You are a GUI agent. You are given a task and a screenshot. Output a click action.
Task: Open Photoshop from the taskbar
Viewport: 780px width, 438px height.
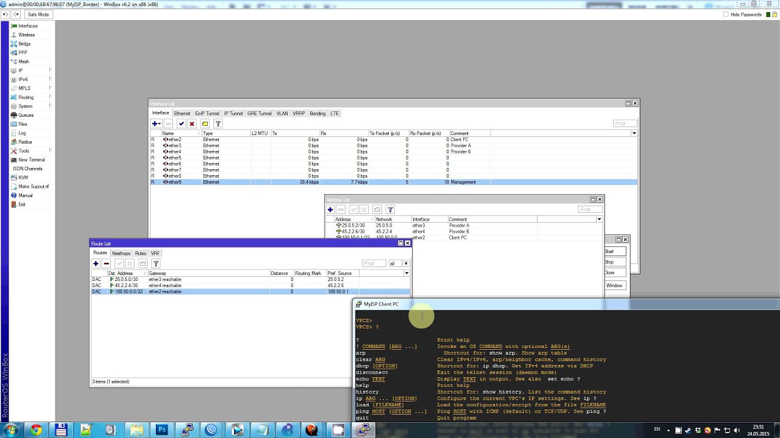[x=161, y=430]
